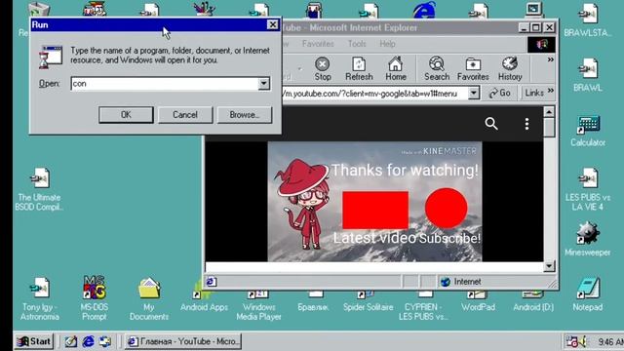This screenshot has height=351, width=624.
Task: Refresh the page in Internet Explorer
Action: [x=359, y=69]
